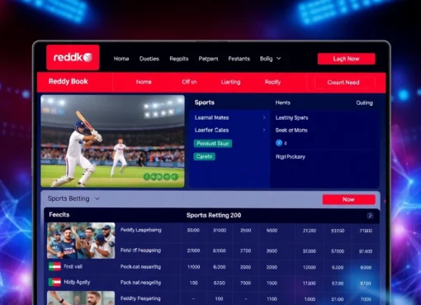Image resolution: width=421 pixels, height=305 pixels.
Task: Open Seek of Mons item
Action: click(291, 130)
